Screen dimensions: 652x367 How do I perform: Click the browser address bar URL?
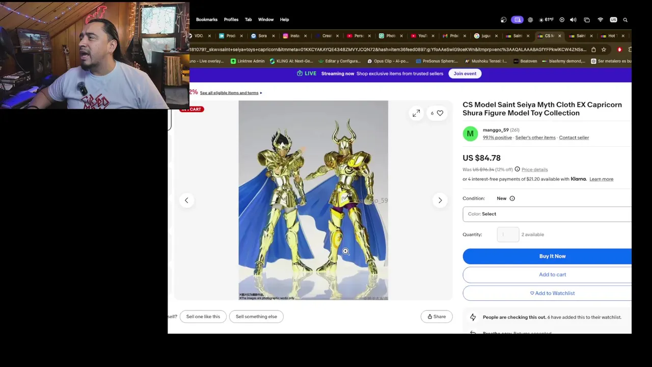click(x=388, y=49)
